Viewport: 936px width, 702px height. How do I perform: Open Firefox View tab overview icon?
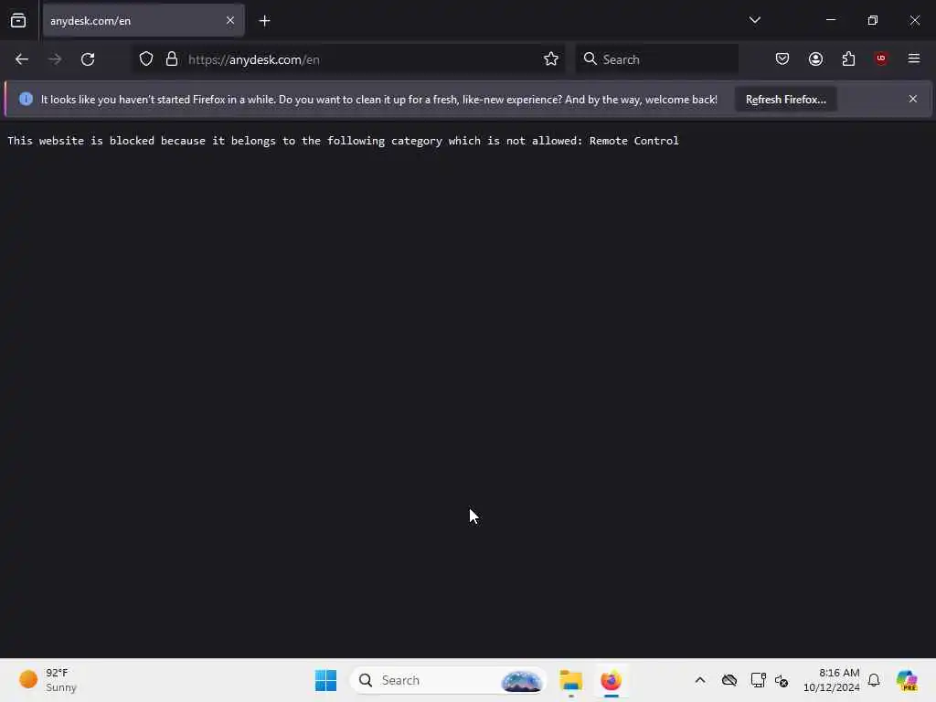click(18, 21)
